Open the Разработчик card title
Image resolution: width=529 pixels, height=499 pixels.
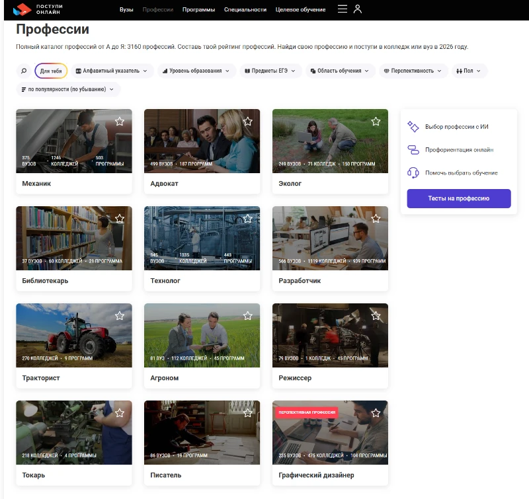tap(300, 280)
